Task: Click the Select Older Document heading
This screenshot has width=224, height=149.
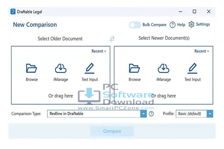Action: 60,38
